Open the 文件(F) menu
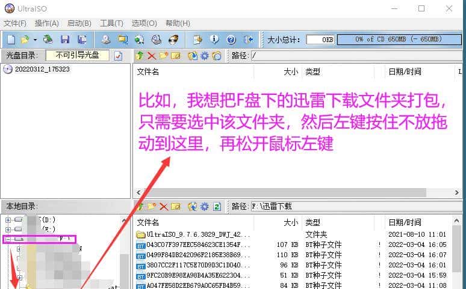The height and width of the screenshot is (289, 466). coord(15,23)
